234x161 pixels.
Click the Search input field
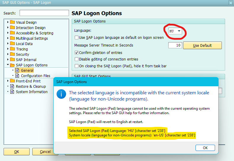point(44,13)
